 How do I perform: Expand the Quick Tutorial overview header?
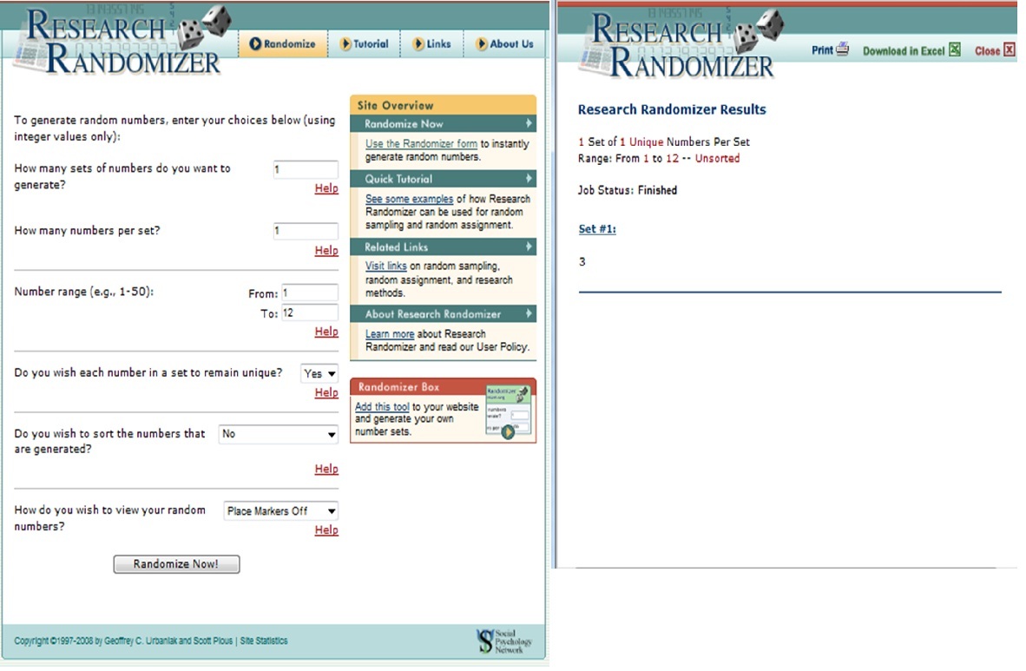coord(443,179)
